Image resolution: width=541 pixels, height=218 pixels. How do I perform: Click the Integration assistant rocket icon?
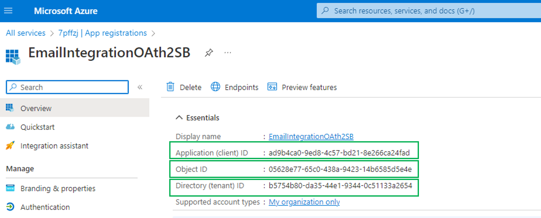10,145
